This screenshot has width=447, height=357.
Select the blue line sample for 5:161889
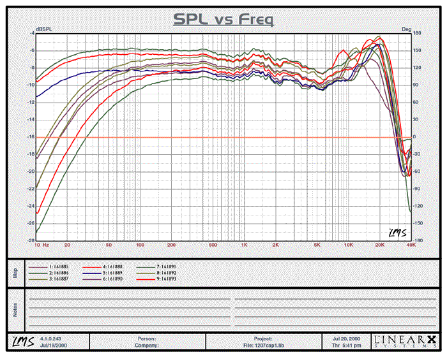93,273
